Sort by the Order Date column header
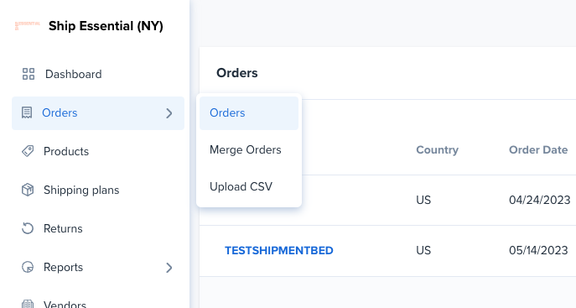The width and height of the screenshot is (576, 308). 538,150
